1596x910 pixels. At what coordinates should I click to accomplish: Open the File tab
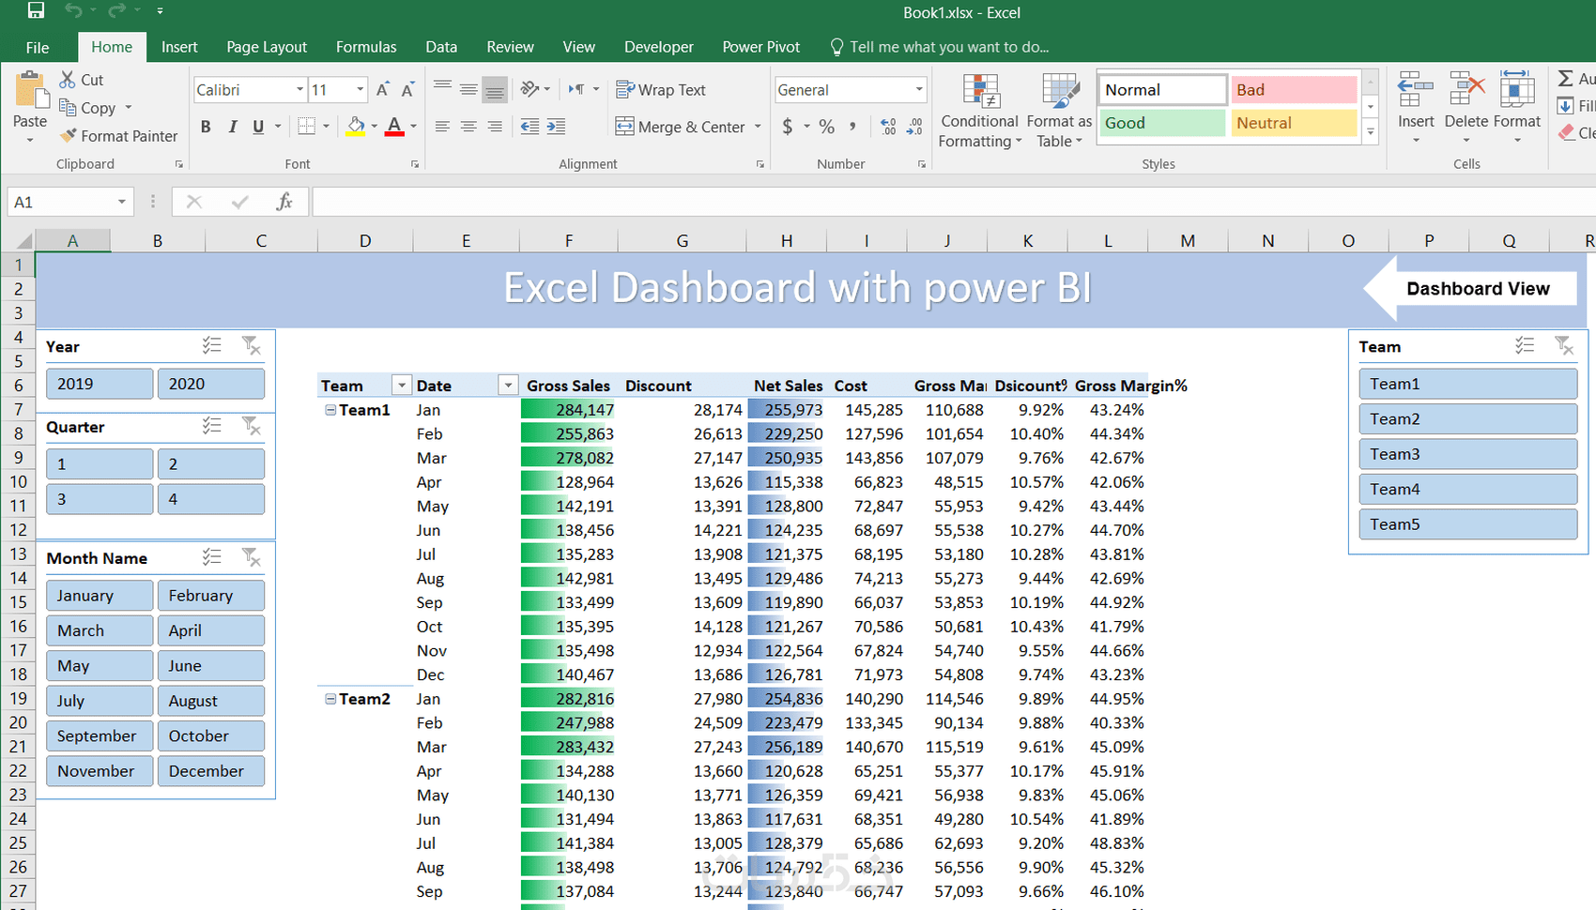38,47
